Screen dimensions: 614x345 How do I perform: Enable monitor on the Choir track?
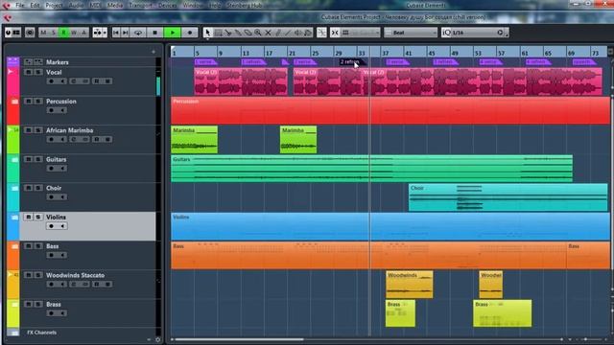coord(61,197)
